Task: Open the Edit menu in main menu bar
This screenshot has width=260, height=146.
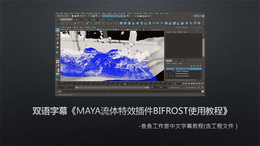Action: (61, 13)
